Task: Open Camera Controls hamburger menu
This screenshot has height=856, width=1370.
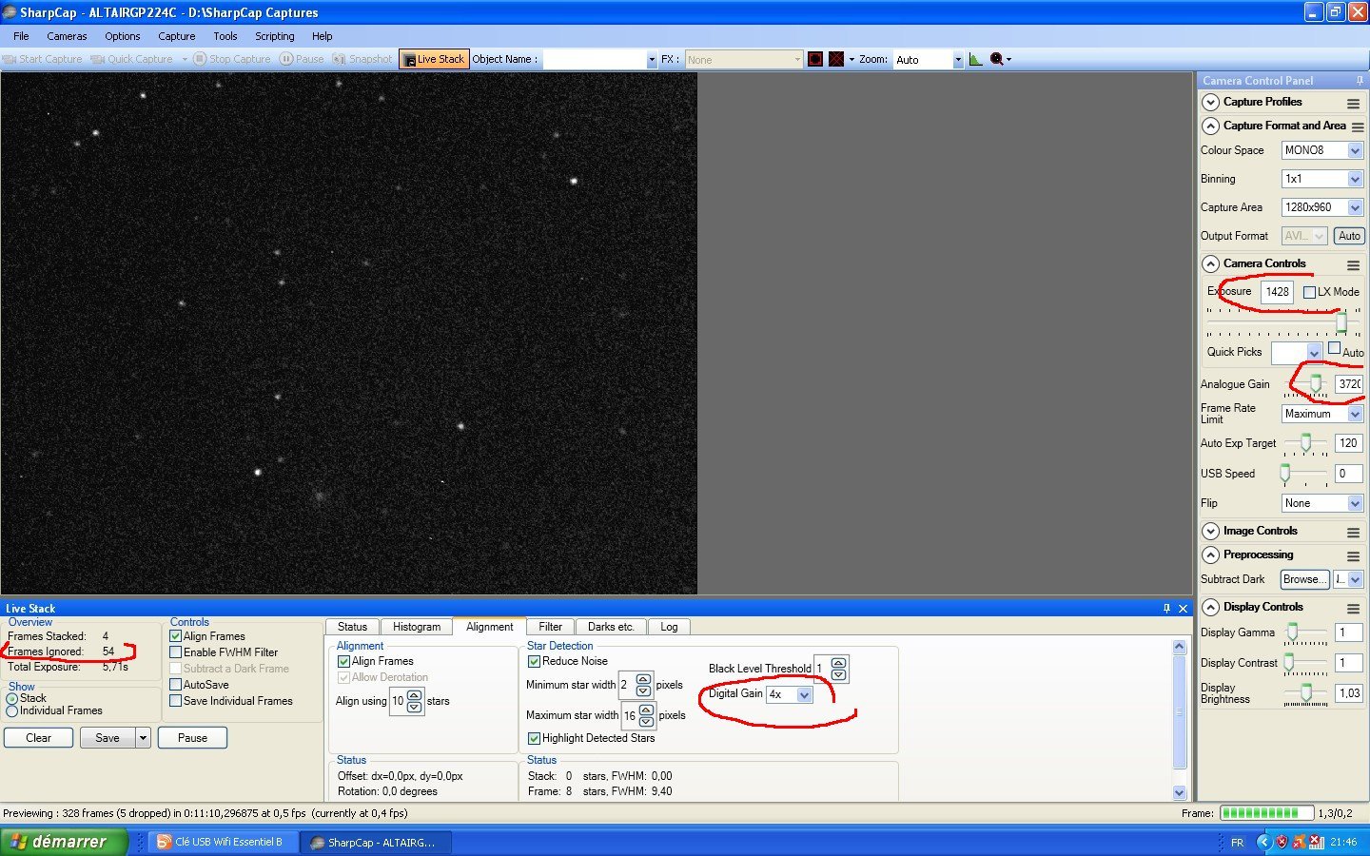Action: point(1353,264)
